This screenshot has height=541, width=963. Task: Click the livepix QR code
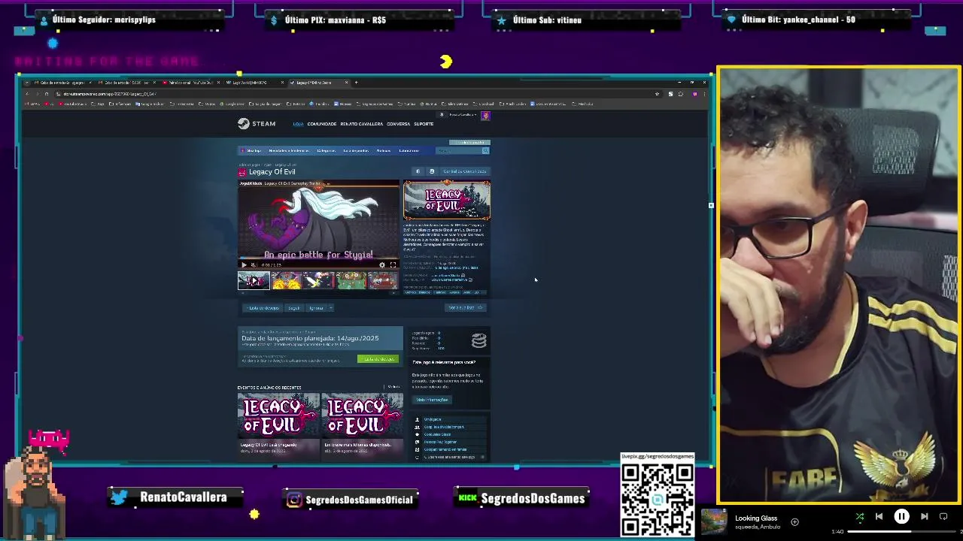(657, 500)
